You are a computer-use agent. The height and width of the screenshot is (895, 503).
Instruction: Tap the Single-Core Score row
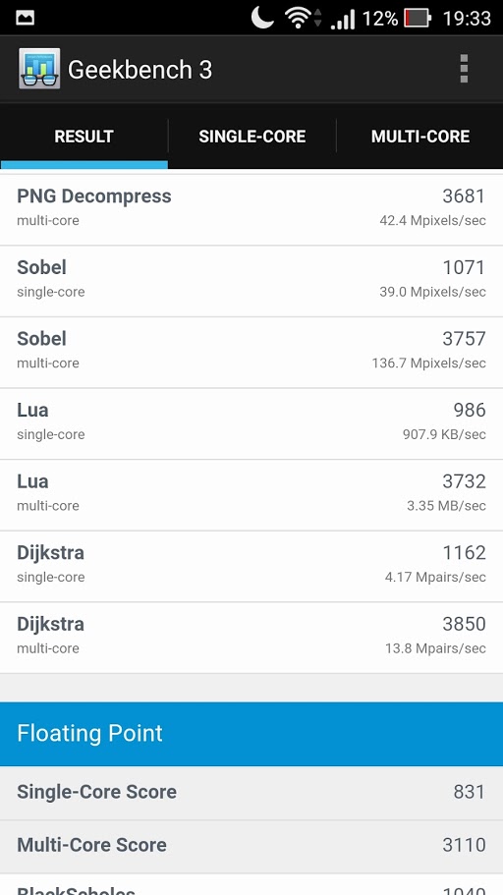click(x=251, y=793)
